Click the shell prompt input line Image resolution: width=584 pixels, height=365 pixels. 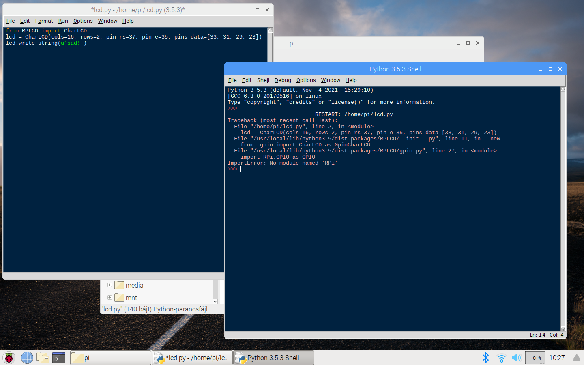[x=393, y=169]
